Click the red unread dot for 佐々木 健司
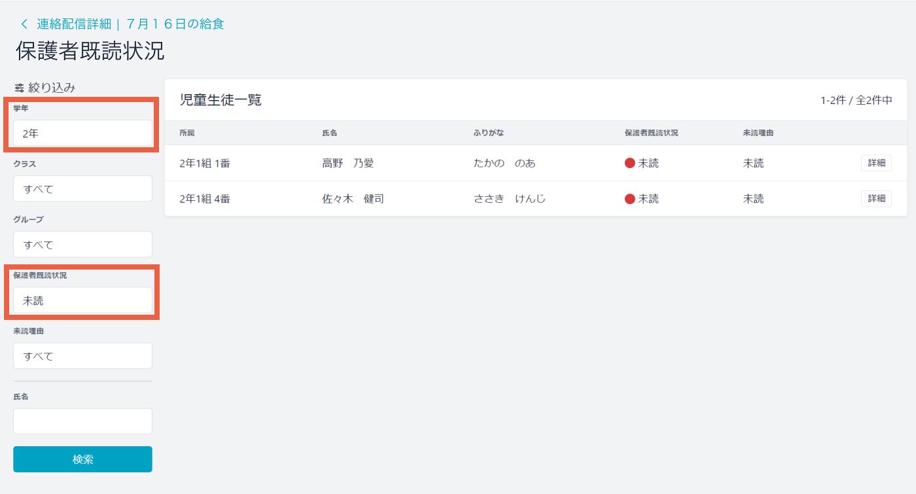916x494 pixels. pyautogui.click(x=630, y=198)
